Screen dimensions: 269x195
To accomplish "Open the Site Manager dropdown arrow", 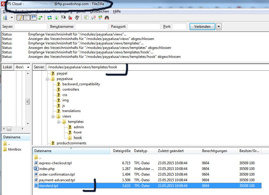I will coord(12,18).
